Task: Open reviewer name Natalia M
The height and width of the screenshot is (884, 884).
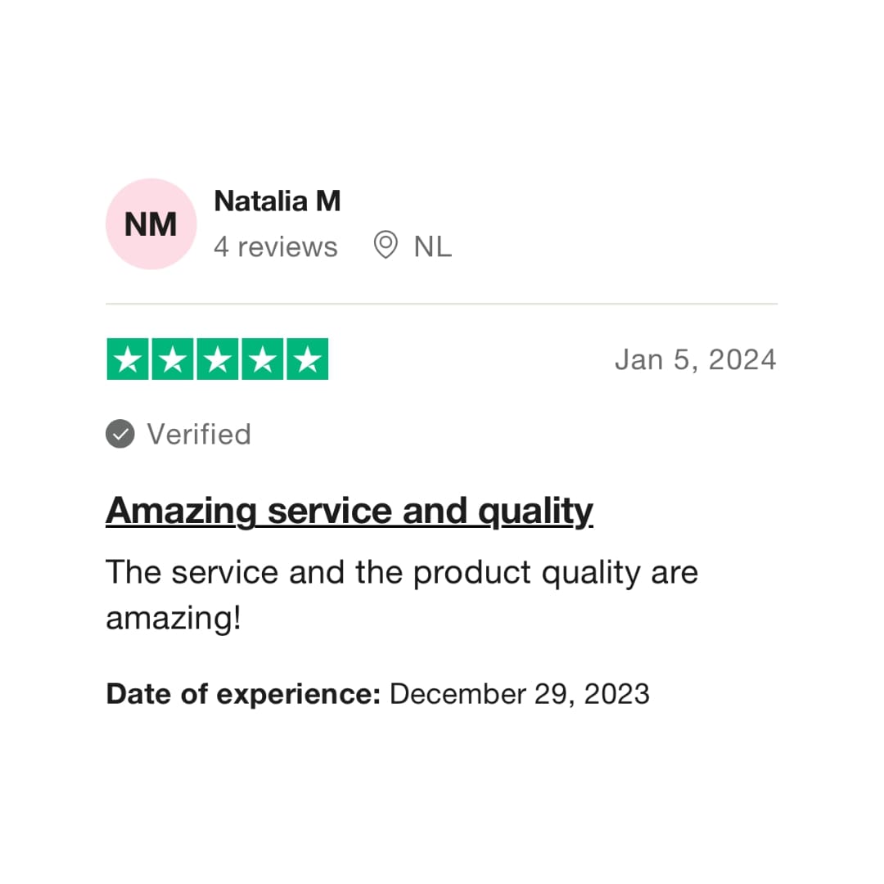Action: [277, 201]
